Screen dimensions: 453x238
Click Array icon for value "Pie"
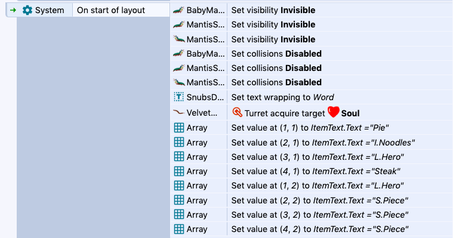(x=178, y=128)
